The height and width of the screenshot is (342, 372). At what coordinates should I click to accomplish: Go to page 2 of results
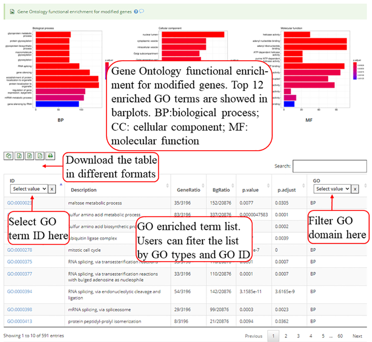(286, 336)
